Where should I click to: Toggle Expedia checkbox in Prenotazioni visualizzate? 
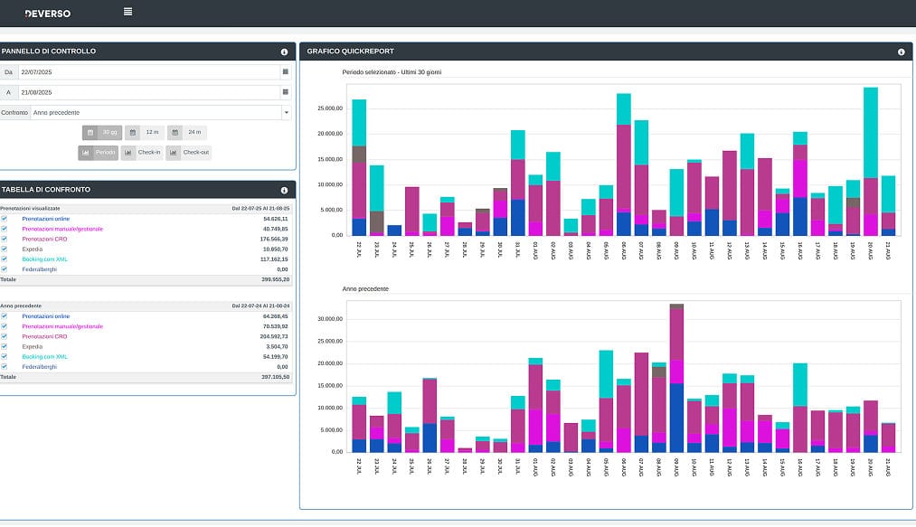tap(5, 249)
